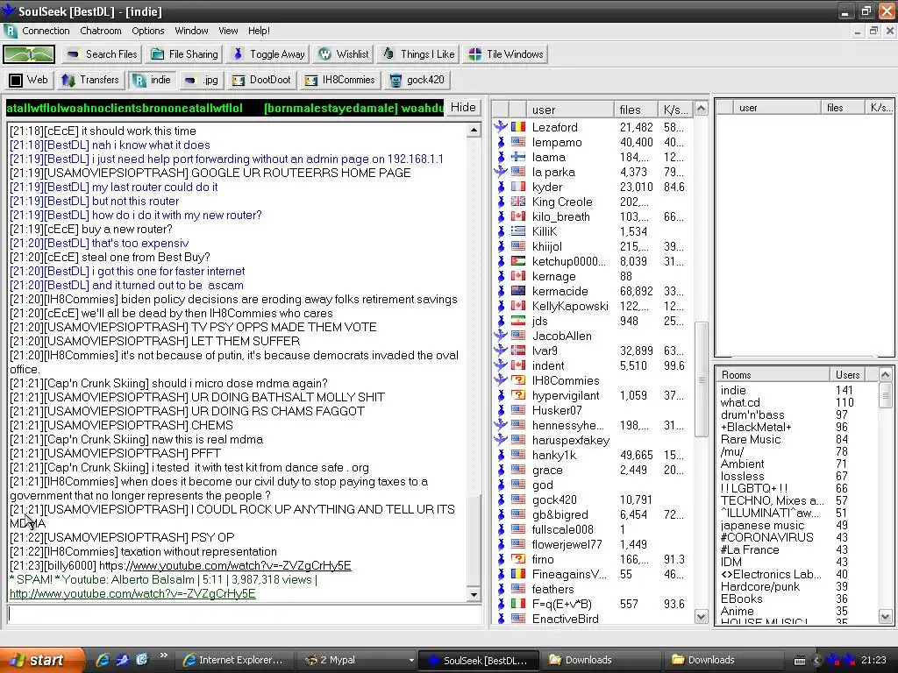
Task: Click King Creole's UK flag icon
Action: pos(518,202)
